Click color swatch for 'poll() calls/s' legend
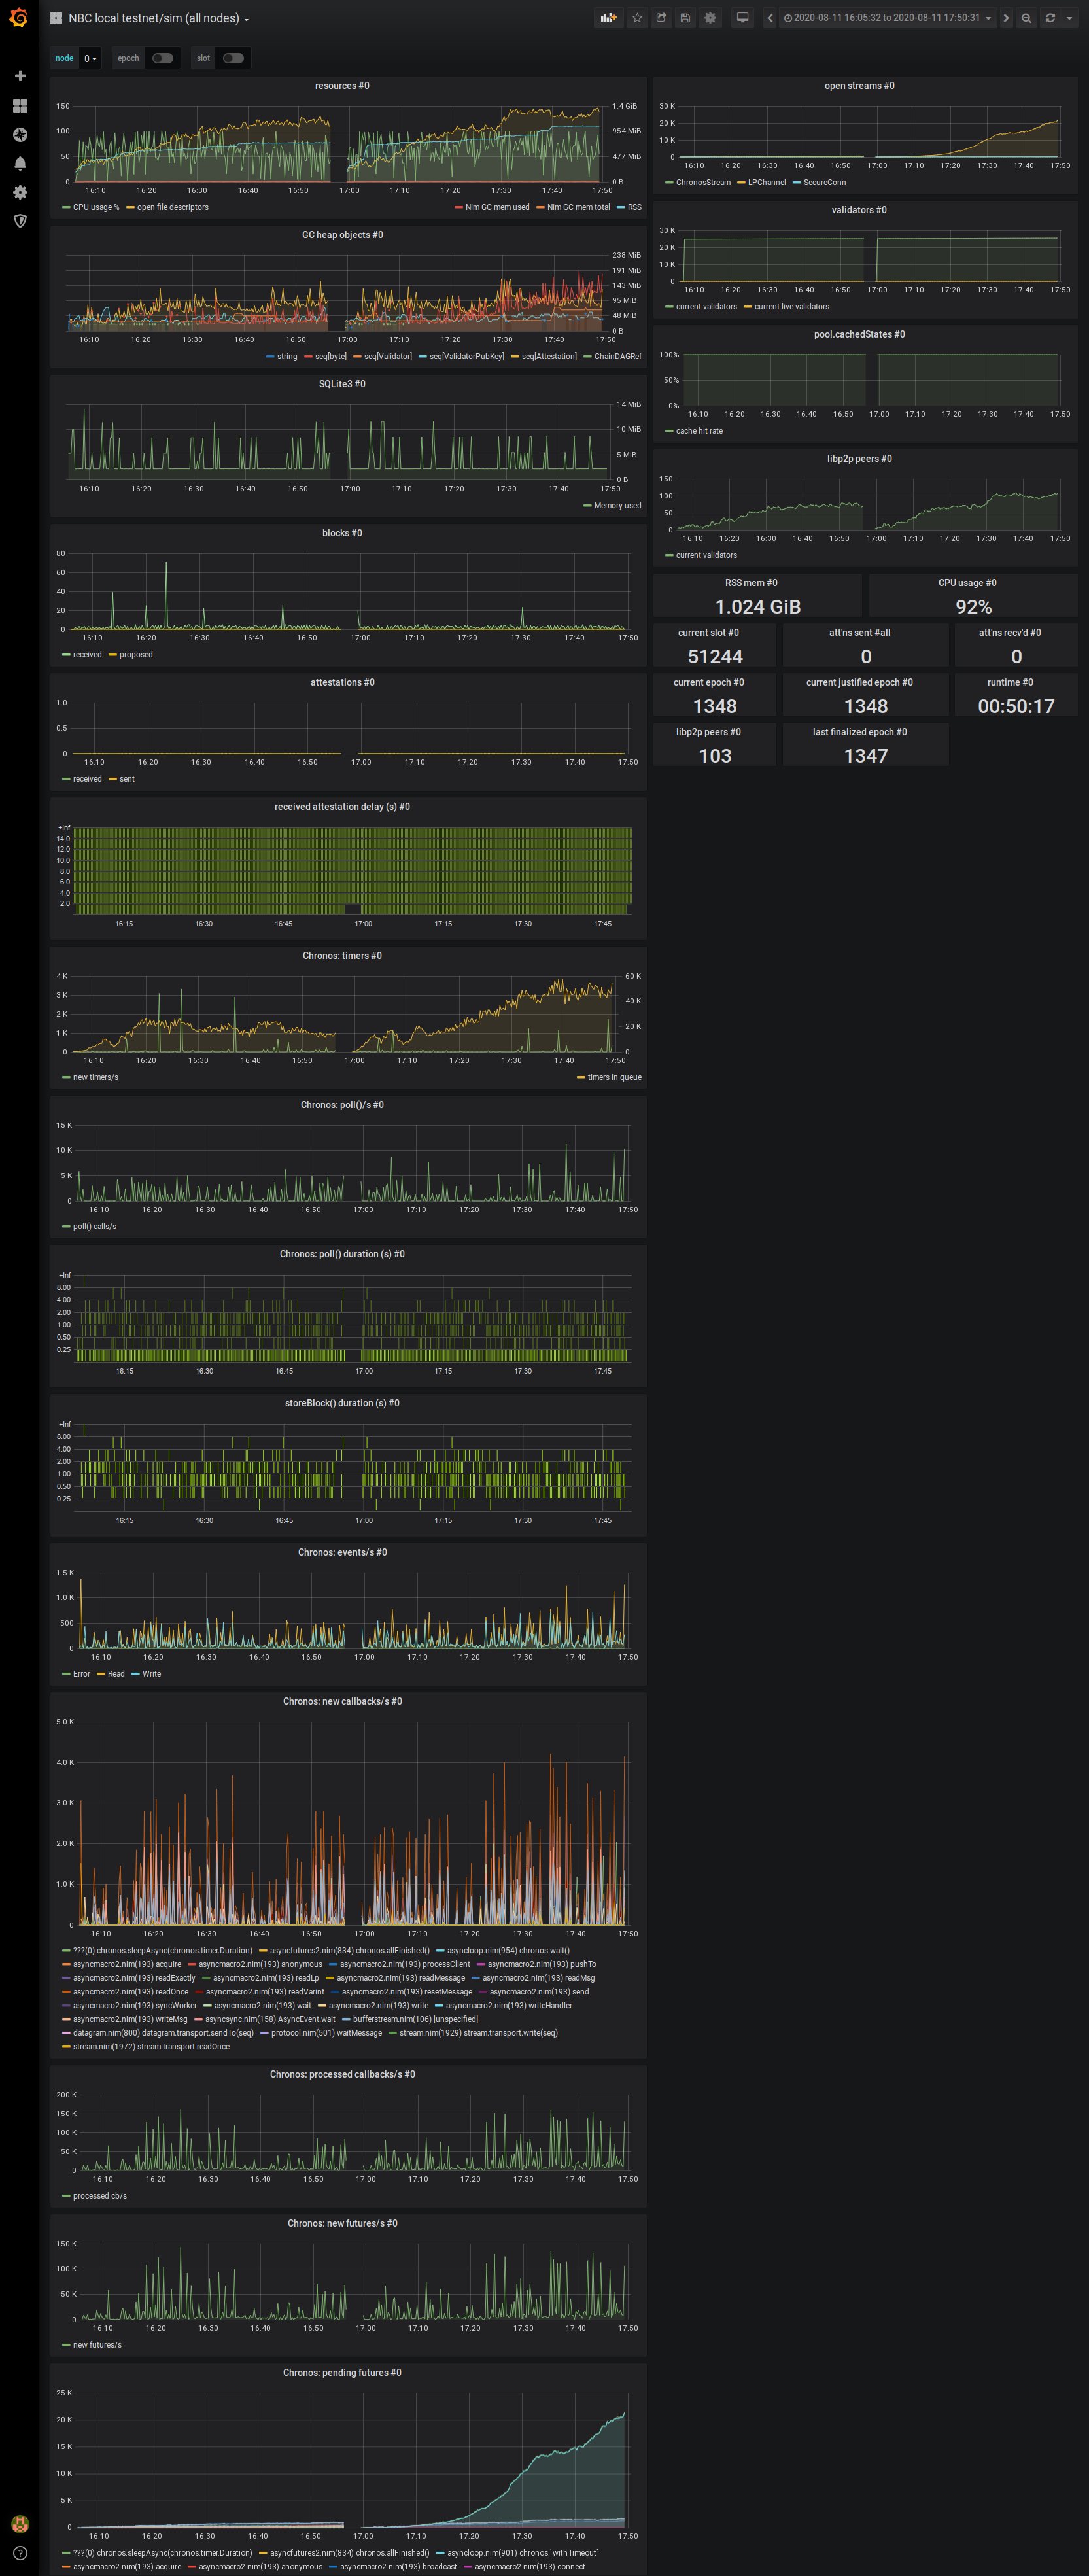Viewport: 1089px width, 2576px height. coord(66,1226)
